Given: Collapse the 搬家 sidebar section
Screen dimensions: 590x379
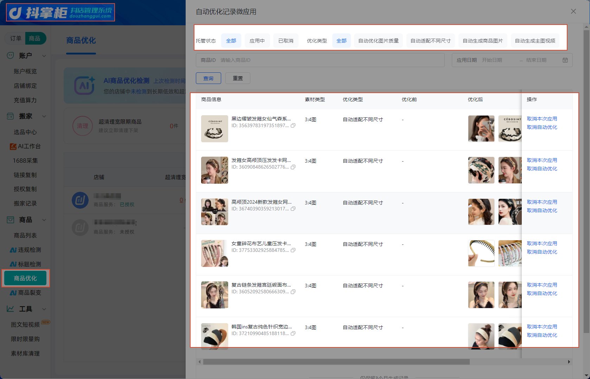Looking at the screenshot, I should [x=44, y=116].
